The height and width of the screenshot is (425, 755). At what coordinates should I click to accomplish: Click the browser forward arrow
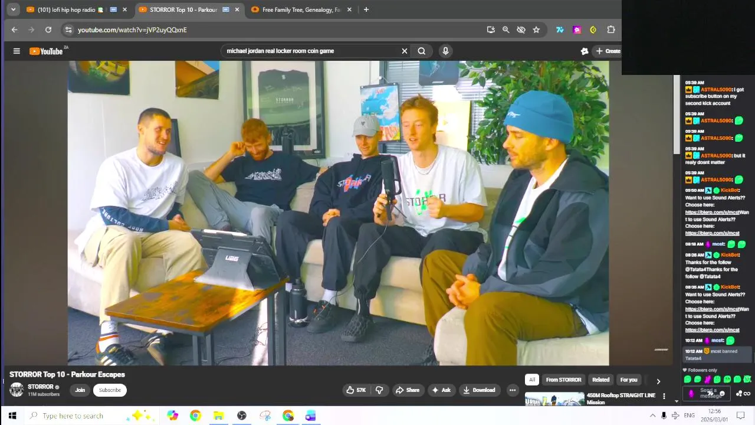coord(31,30)
